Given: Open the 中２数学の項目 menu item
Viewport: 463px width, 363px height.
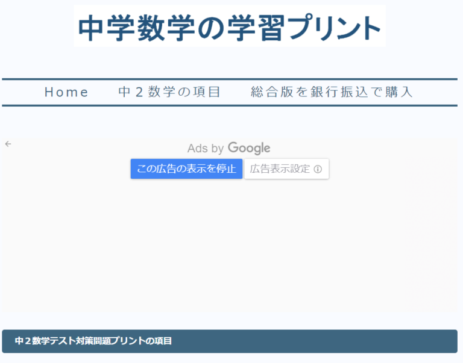Looking at the screenshot, I should (169, 92).
